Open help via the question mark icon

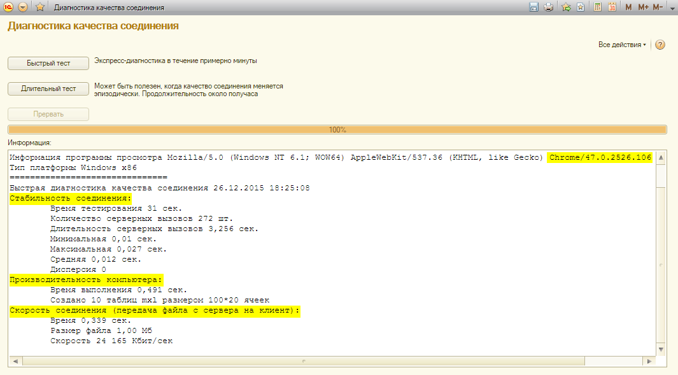(x=660, y=45)
